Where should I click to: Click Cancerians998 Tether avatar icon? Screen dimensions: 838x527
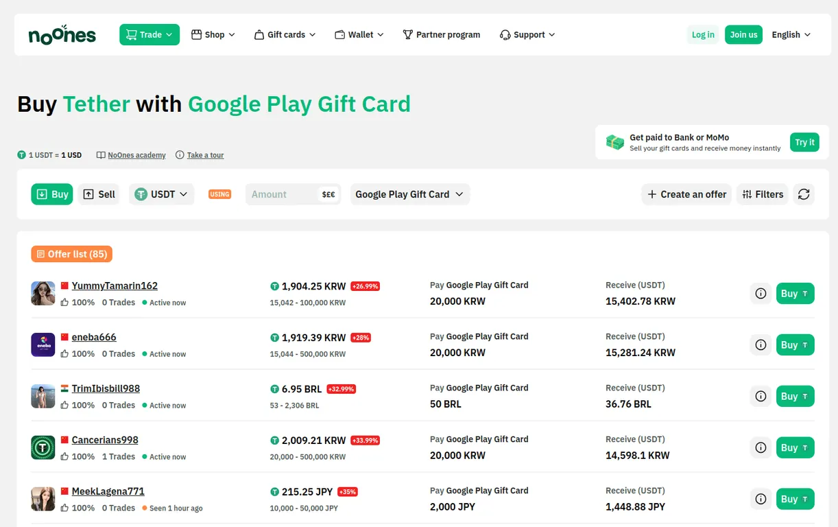pos(43,447)
